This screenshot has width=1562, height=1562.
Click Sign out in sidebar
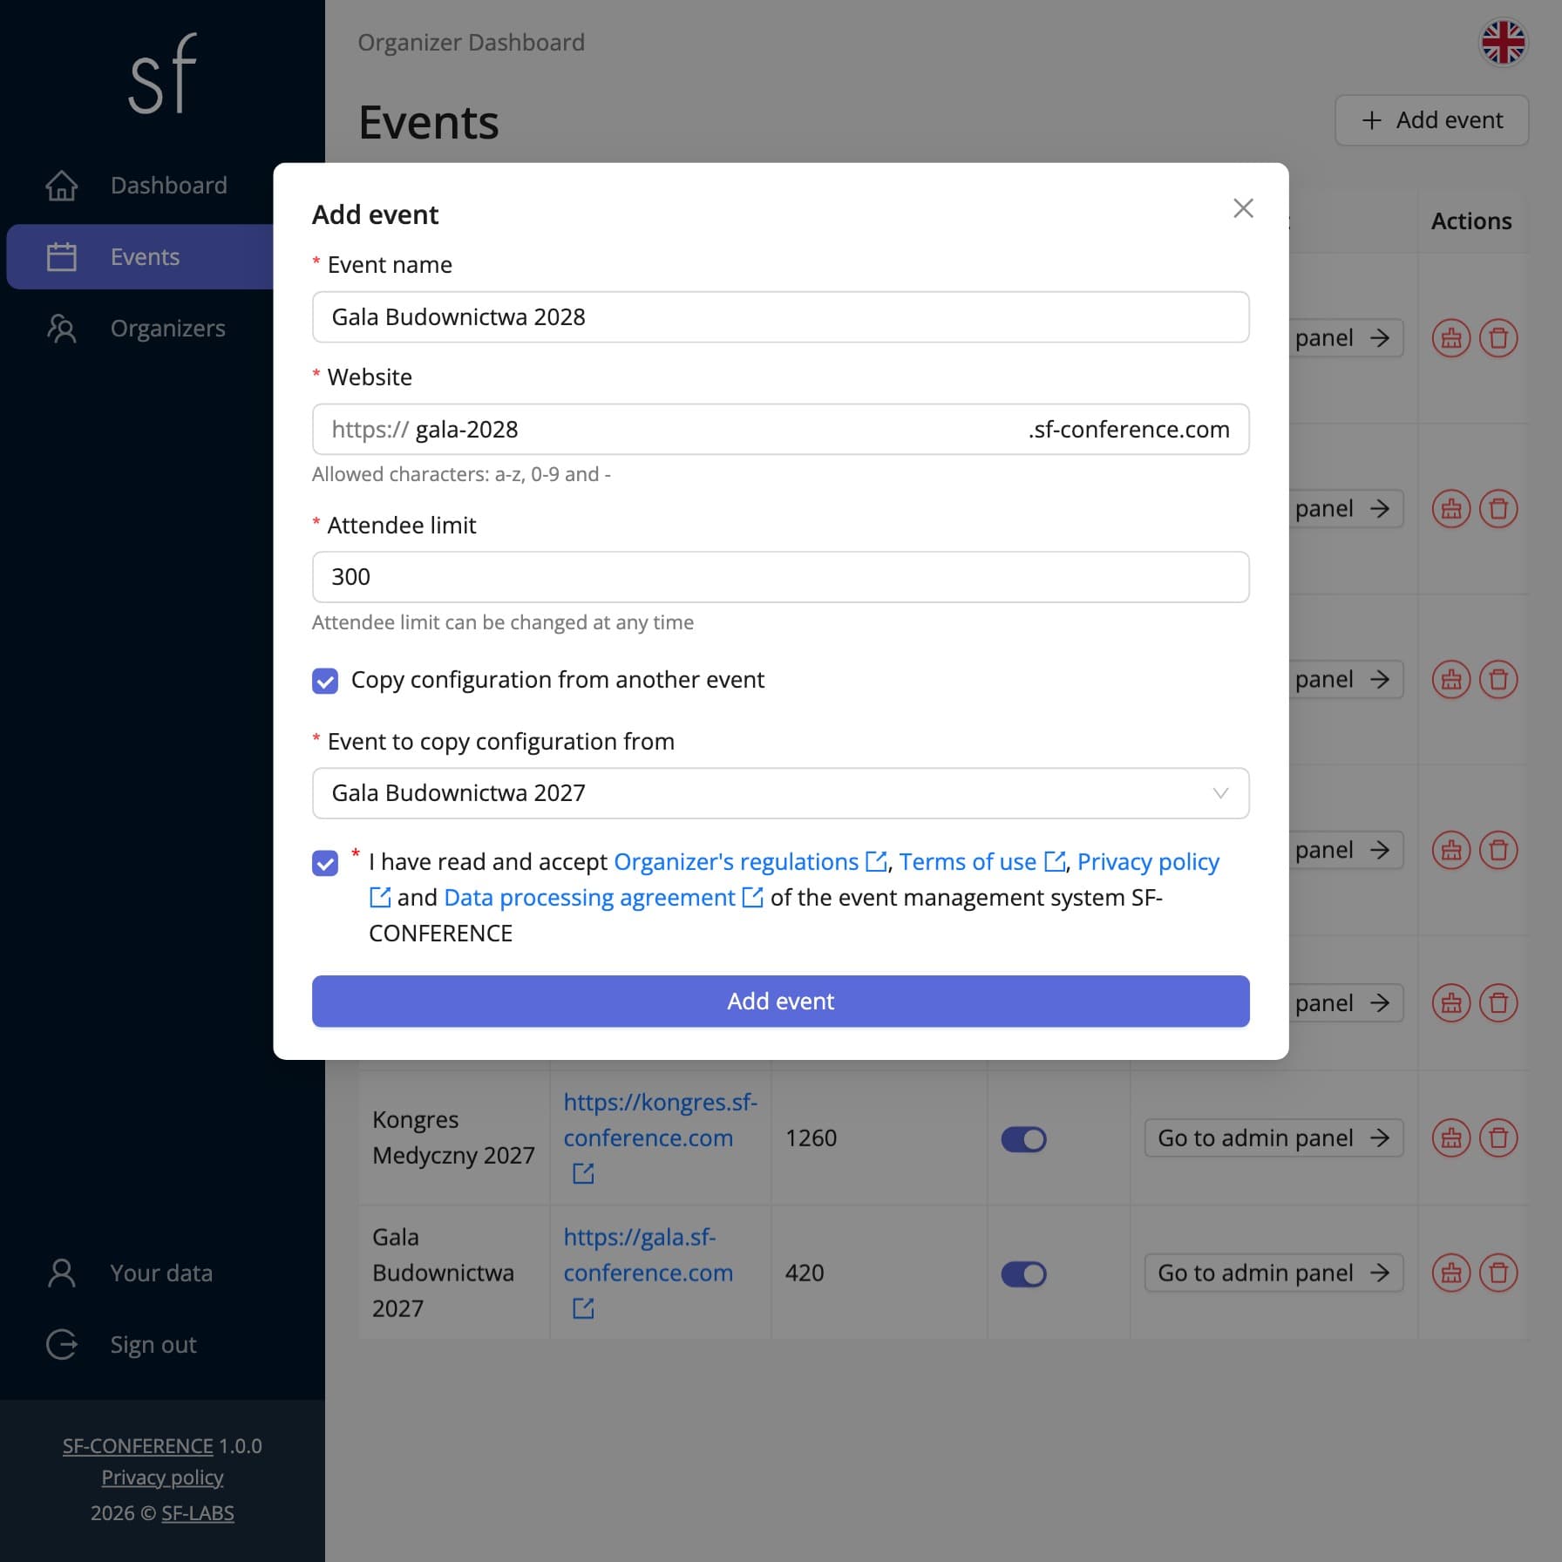click(161, 1345)
